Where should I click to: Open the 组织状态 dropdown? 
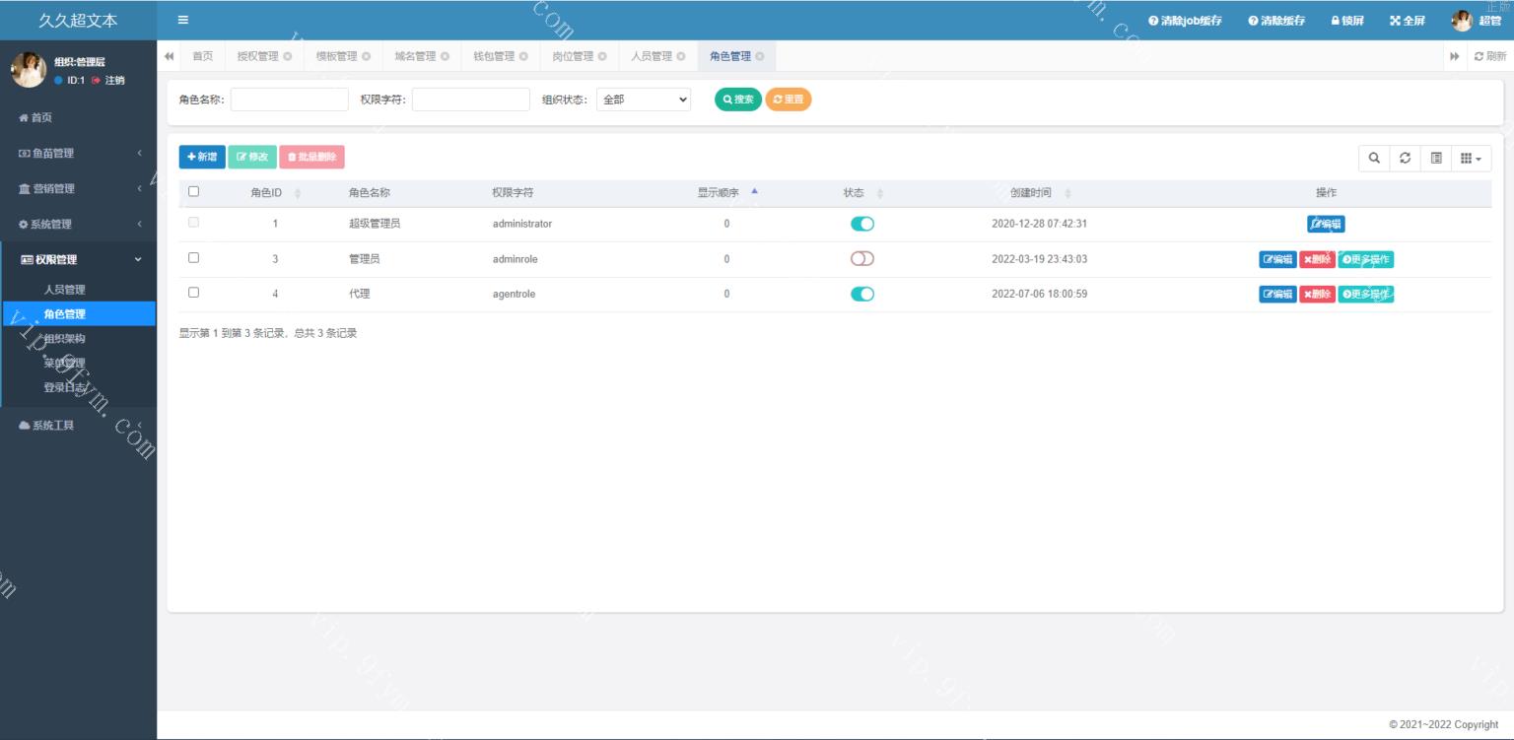(x=644, y=100)
